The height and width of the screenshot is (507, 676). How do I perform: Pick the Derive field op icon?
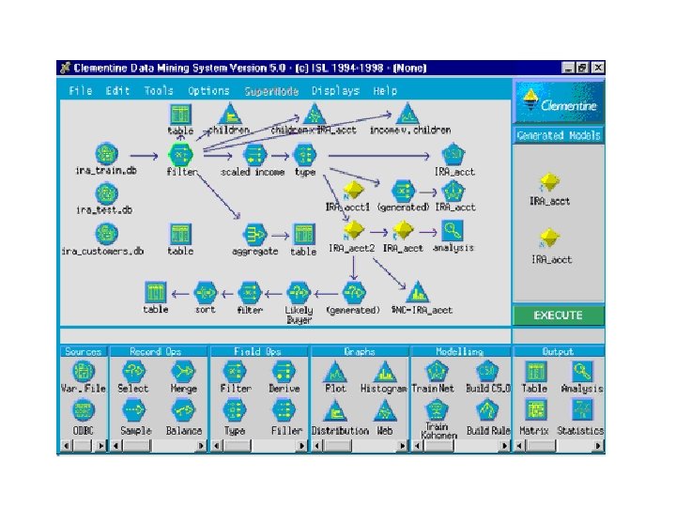click(x=284, y=371)
